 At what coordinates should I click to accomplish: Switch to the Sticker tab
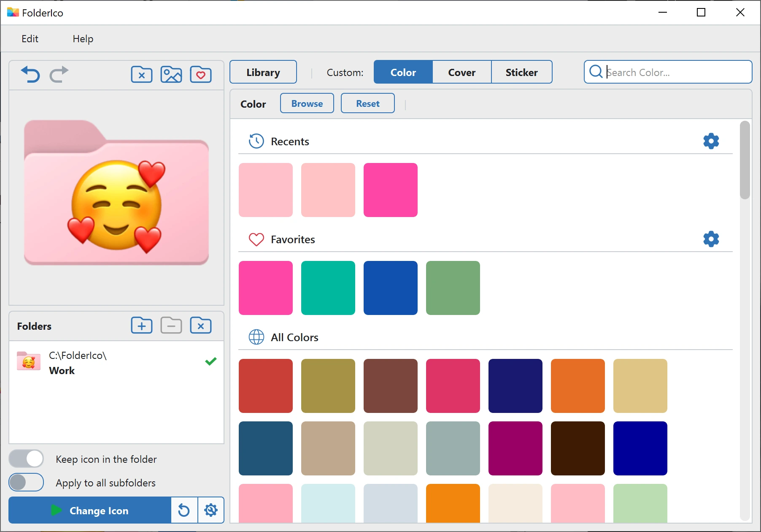coord(522,72)
